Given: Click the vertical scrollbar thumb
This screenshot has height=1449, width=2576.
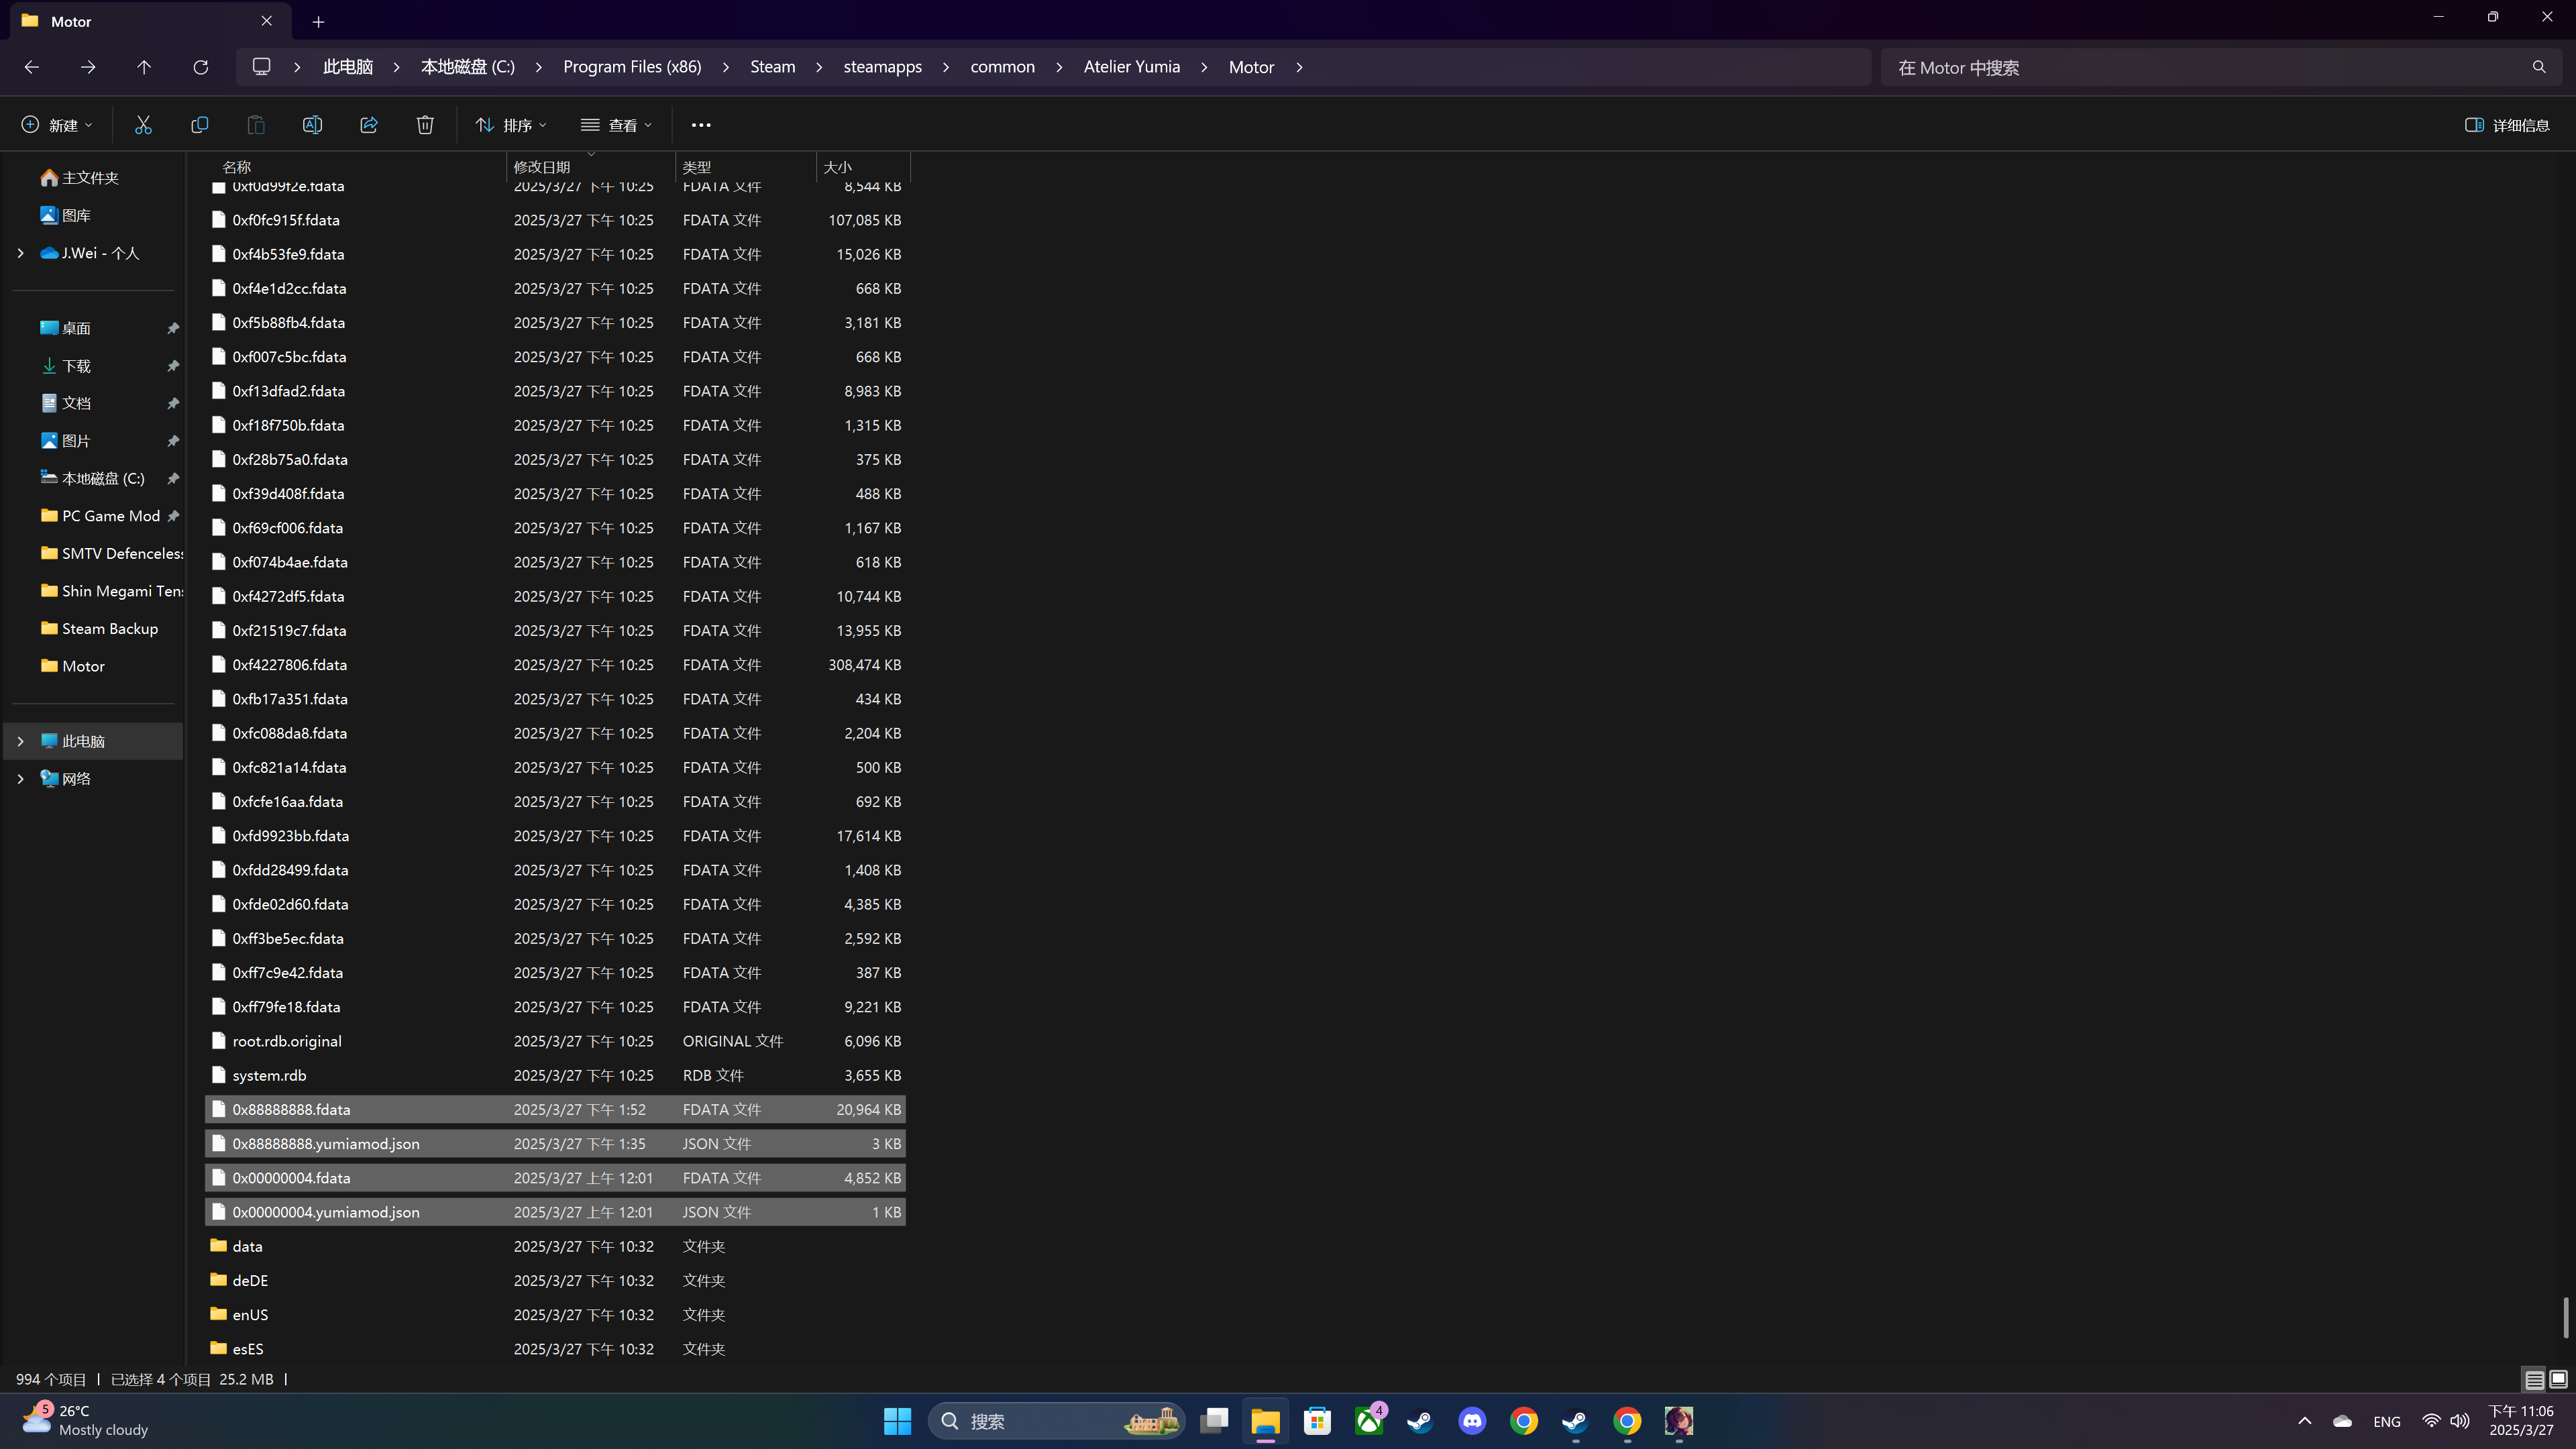Looking at the screenshot, I should (x=2565, y=1317).
